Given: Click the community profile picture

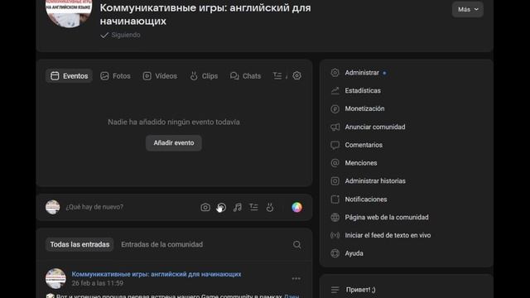Looking at the screenshot, I should tap(69, 12).
